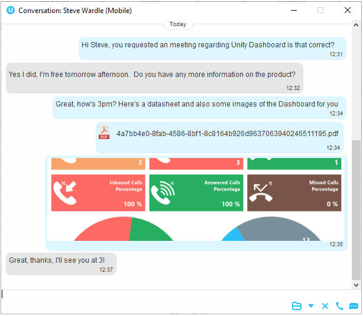Click the scrollbar up arrow
Image resolution: width=363 pixels, height=316 pixels.
[356, 25]
